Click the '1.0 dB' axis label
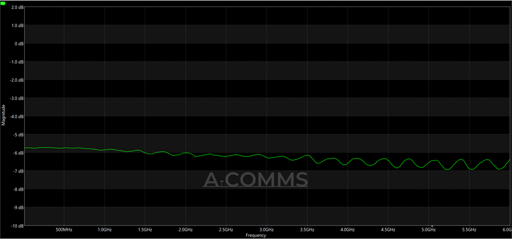Image resolution: width=512 pixels, height=239 pixels. (x=17, y=25)
